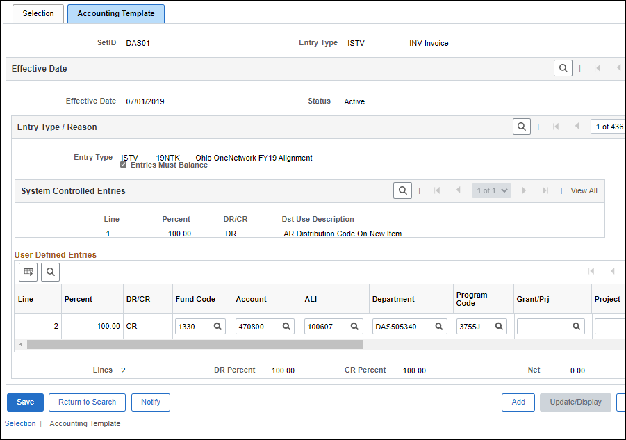Open ALI lookup magnifier
The height and width of the screenshot is (440, 626).
(x=354, y=326)
